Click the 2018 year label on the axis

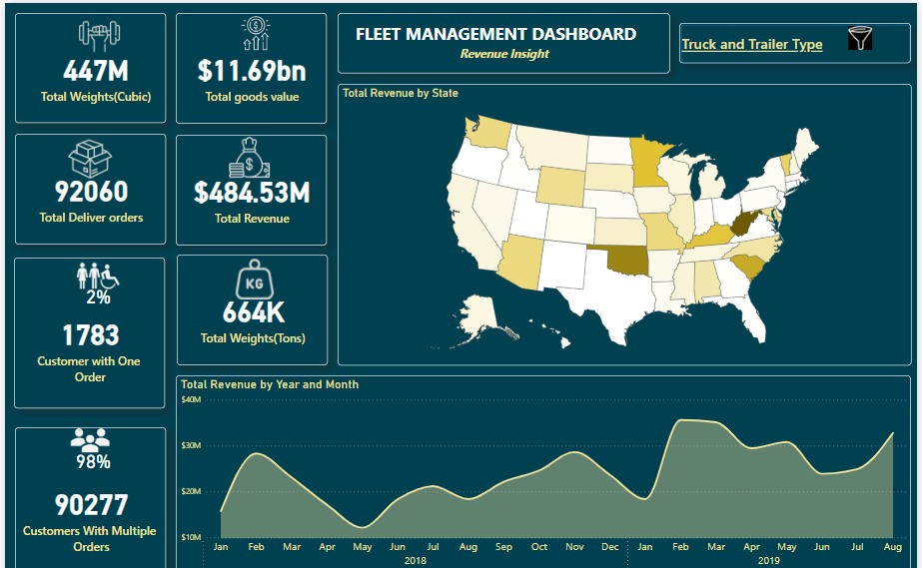pyautogui.click(x=415, y=561)
